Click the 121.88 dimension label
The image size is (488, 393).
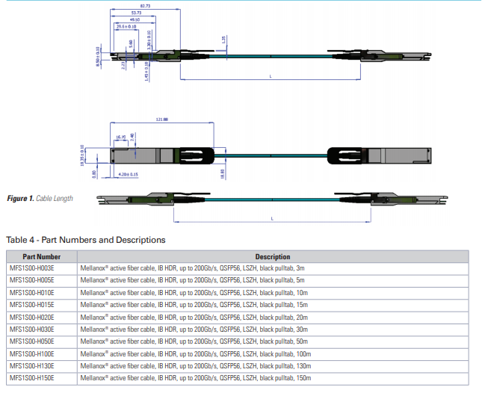(162, 120)
